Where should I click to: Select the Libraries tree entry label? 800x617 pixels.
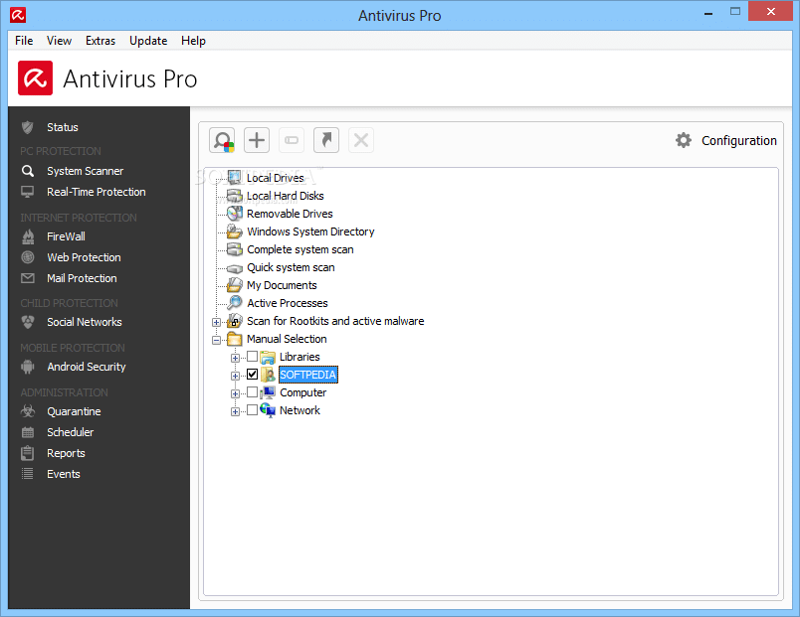point(300,357)
